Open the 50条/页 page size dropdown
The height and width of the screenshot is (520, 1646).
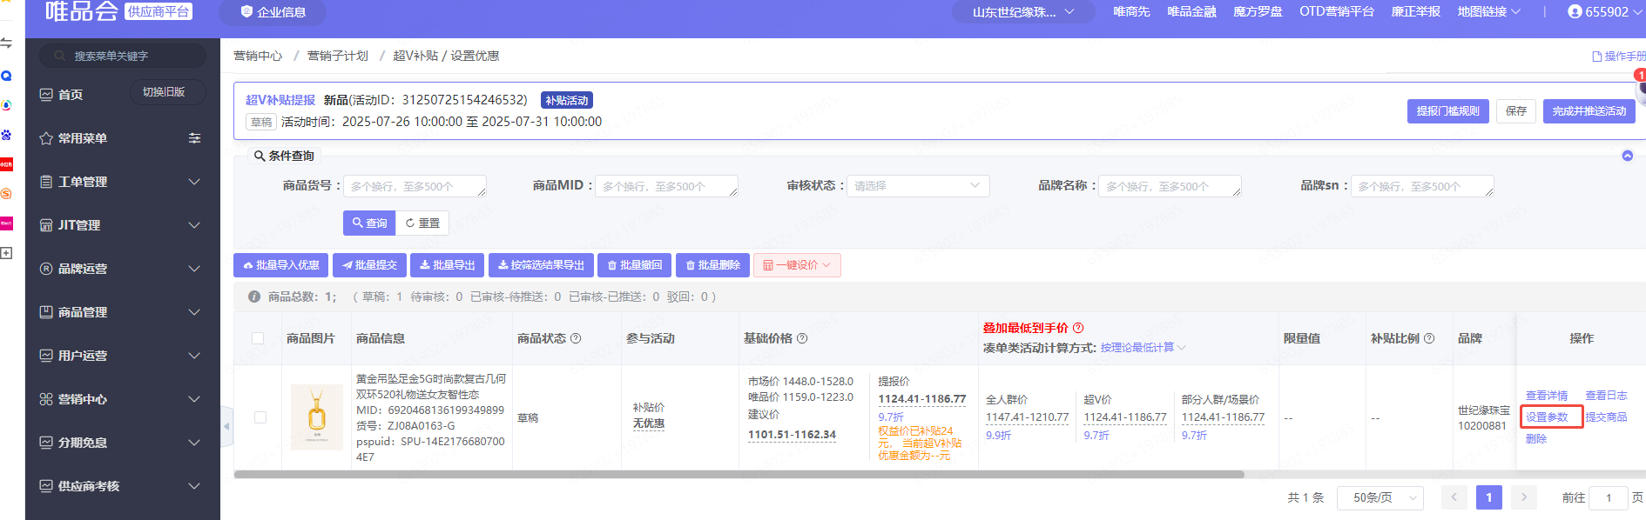(x=1380, y=497)
